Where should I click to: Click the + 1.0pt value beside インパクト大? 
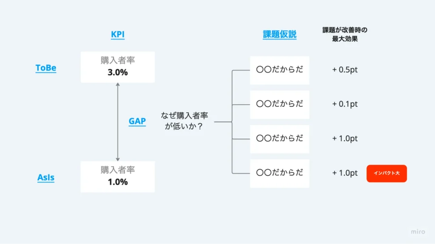point(345,173)
